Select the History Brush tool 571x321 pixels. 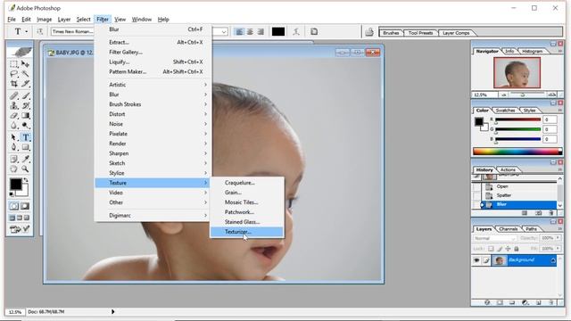pos(25,105)
